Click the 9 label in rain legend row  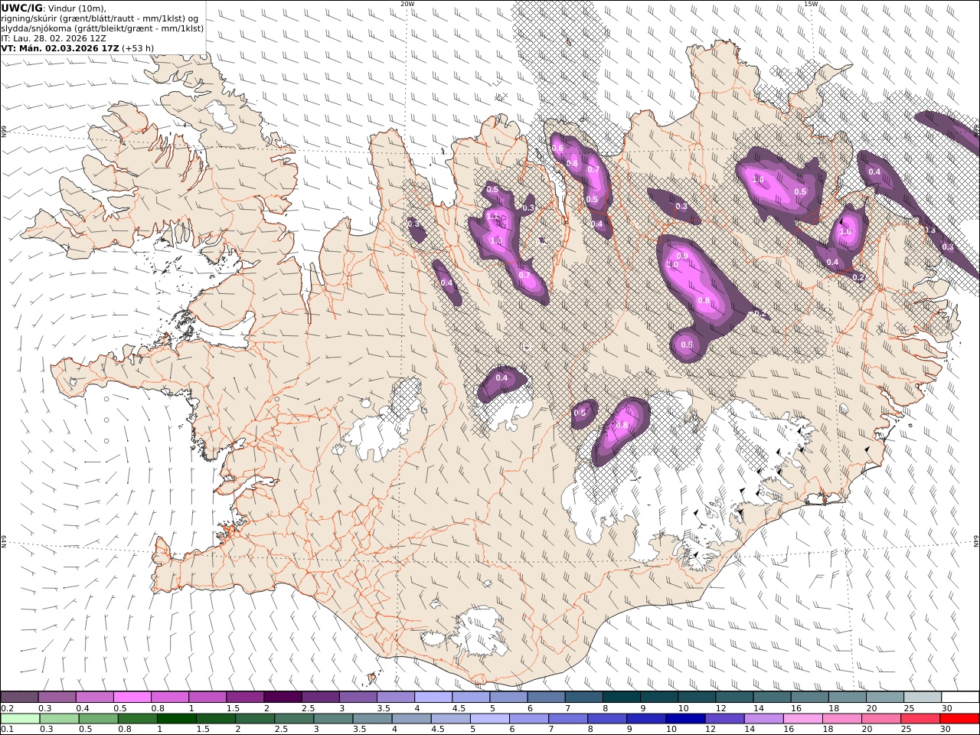[x=629, y=730]
